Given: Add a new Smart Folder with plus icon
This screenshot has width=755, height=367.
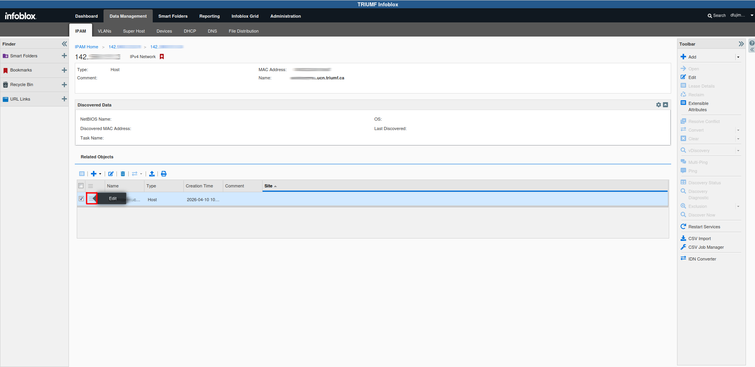Looking at the screenshot, I should (64, 56).
